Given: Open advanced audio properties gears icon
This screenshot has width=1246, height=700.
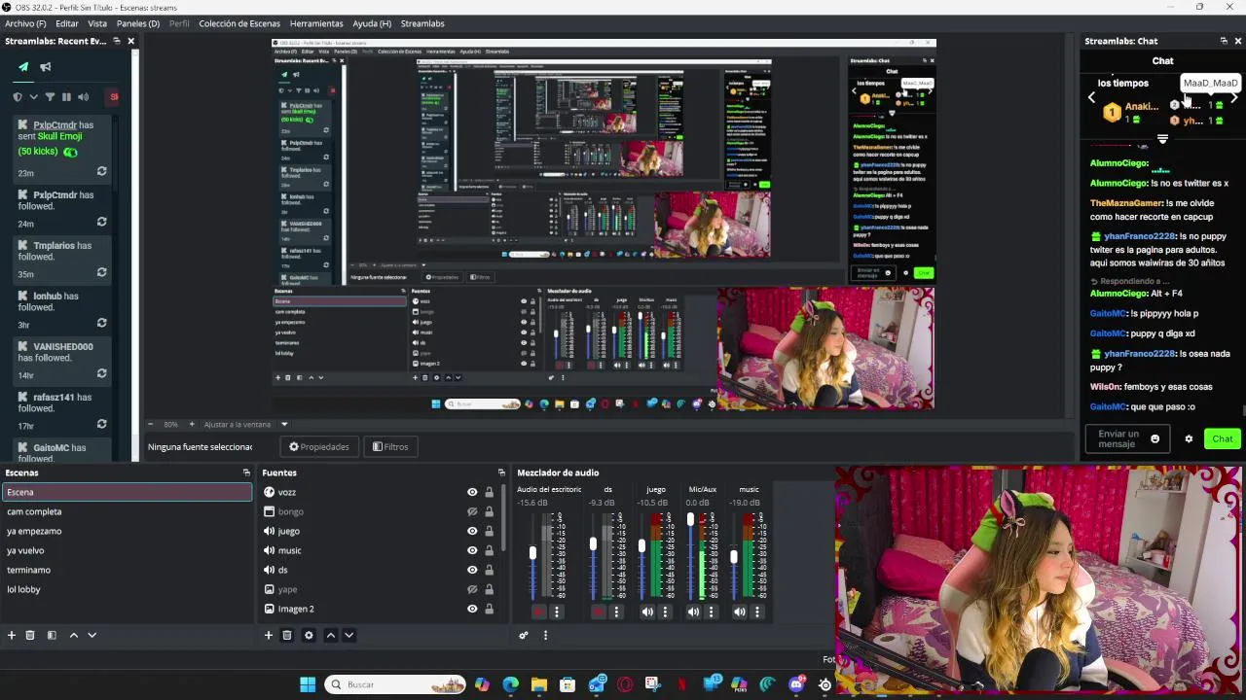Looking at the screenshot, I should pyautogui.click(x=524, y=635).
